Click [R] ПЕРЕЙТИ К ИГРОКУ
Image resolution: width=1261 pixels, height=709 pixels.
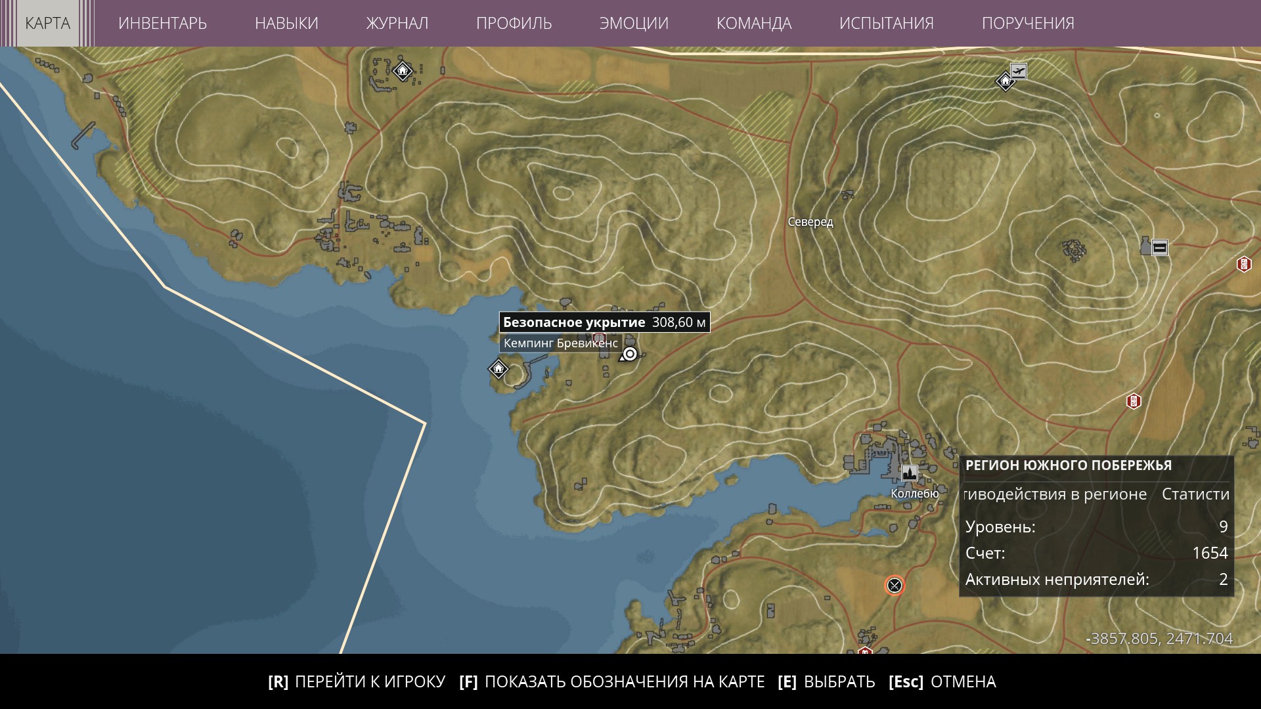tap(357, 681)
